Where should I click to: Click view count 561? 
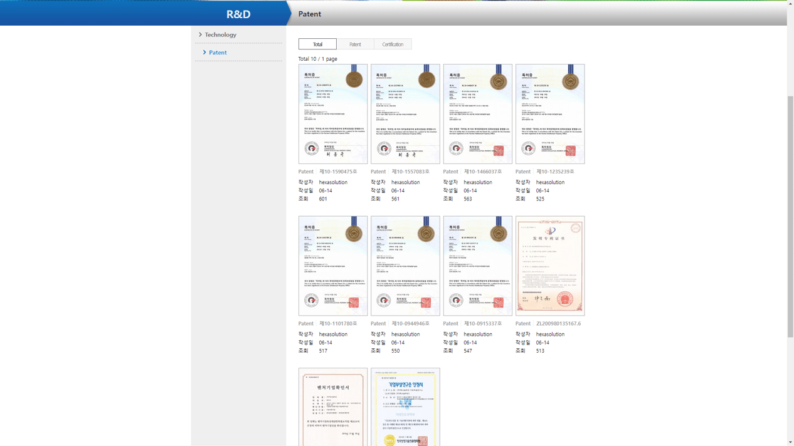tap(396, 199)
